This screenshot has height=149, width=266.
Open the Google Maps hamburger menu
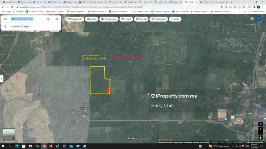5,19
